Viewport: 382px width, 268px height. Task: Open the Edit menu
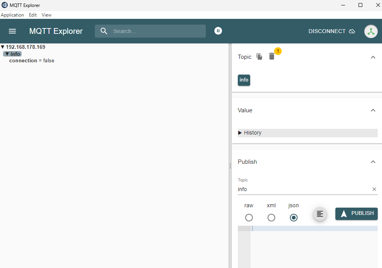(x=33, y=15)
